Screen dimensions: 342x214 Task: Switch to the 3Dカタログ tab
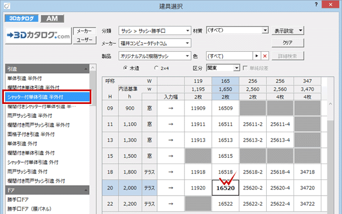[21, 18]
